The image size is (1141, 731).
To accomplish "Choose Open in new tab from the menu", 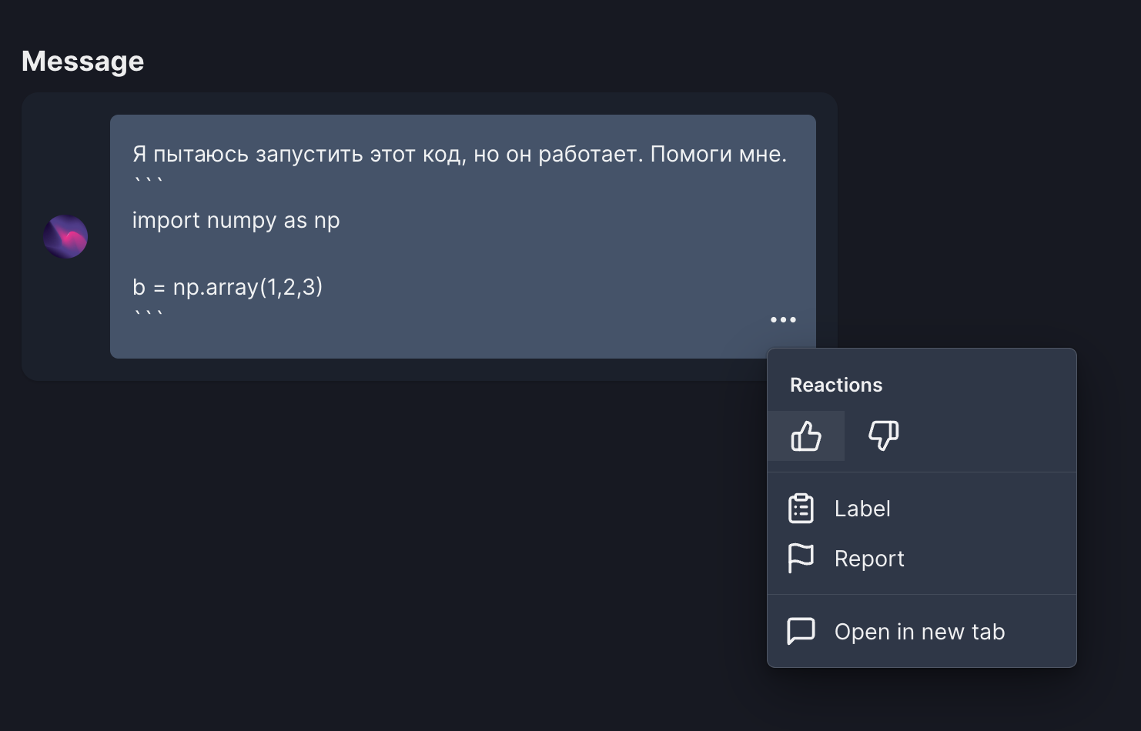I will pyautogui.click(x=919, y=631).
